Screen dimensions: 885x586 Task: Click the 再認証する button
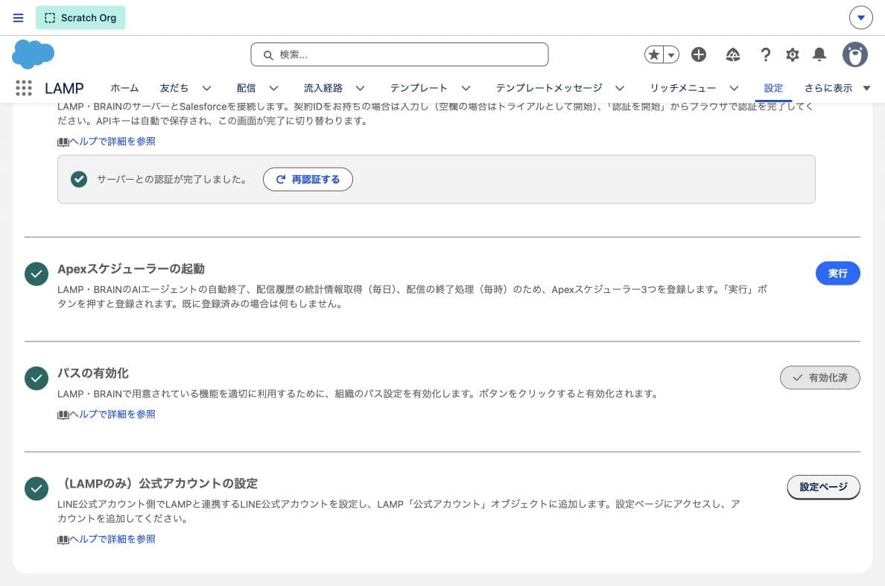tap(308, 179)
